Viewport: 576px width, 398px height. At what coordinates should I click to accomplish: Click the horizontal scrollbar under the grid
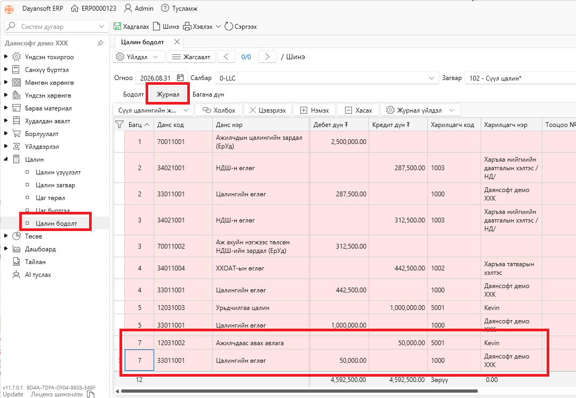pyautogui.click(x=299, y=392)
